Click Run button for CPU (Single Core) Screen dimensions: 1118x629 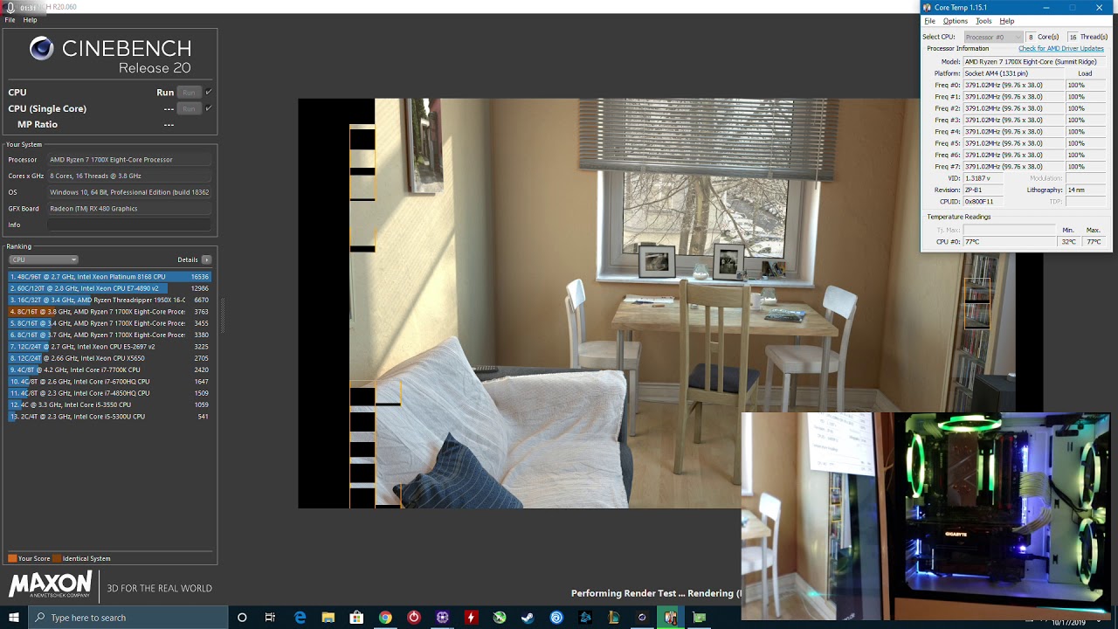(189, 108)
